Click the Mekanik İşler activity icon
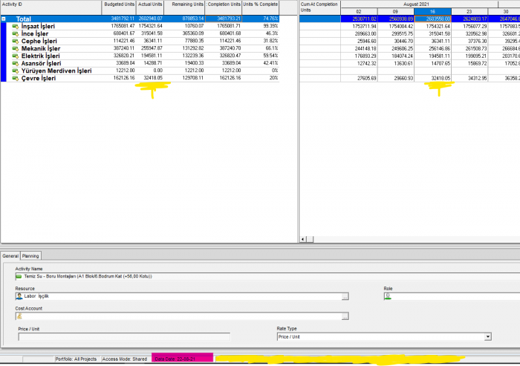The image size is (520, 366). 16,49
